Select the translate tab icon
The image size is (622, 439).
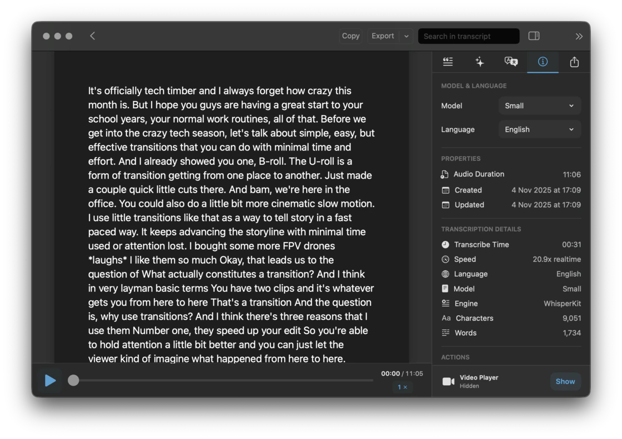coord(511,62)
